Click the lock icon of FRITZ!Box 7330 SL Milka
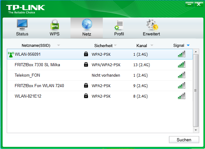This screenshot has height=149, width=205. point(86,64)
